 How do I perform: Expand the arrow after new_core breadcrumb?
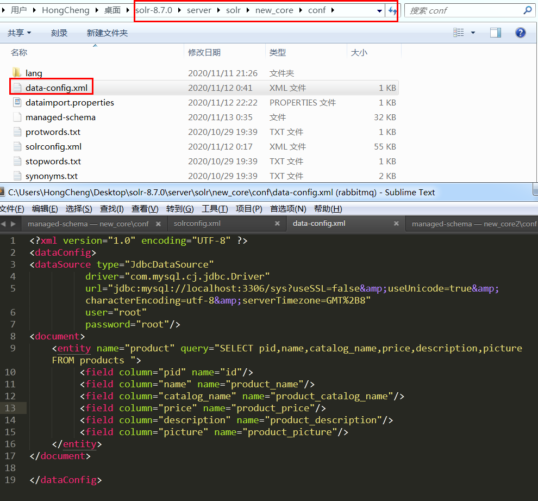(x=301, y=10)
